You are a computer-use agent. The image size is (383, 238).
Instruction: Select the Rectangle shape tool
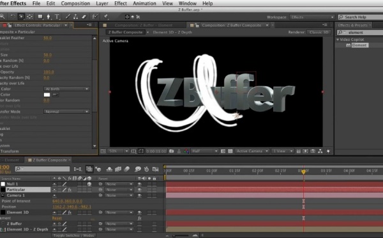click(40, 17)
